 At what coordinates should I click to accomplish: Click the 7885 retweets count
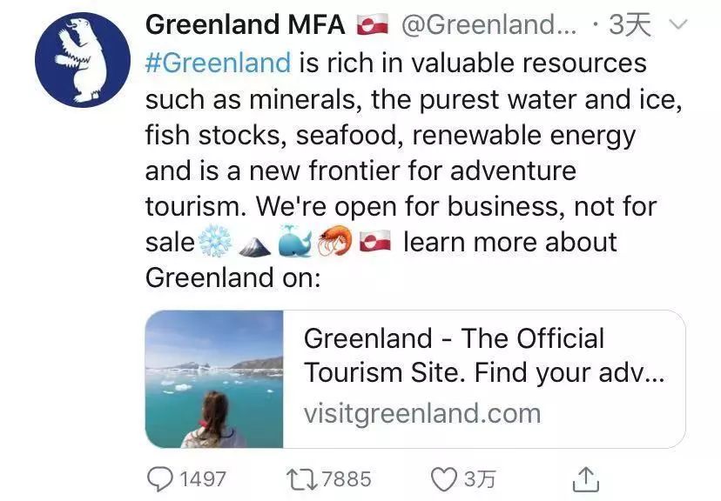click(346, 478)
